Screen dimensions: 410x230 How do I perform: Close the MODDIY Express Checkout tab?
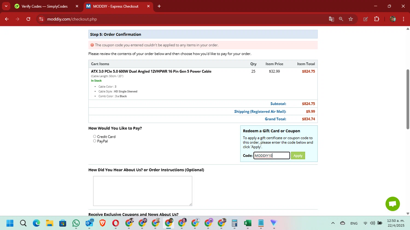[x=148, y=6]
